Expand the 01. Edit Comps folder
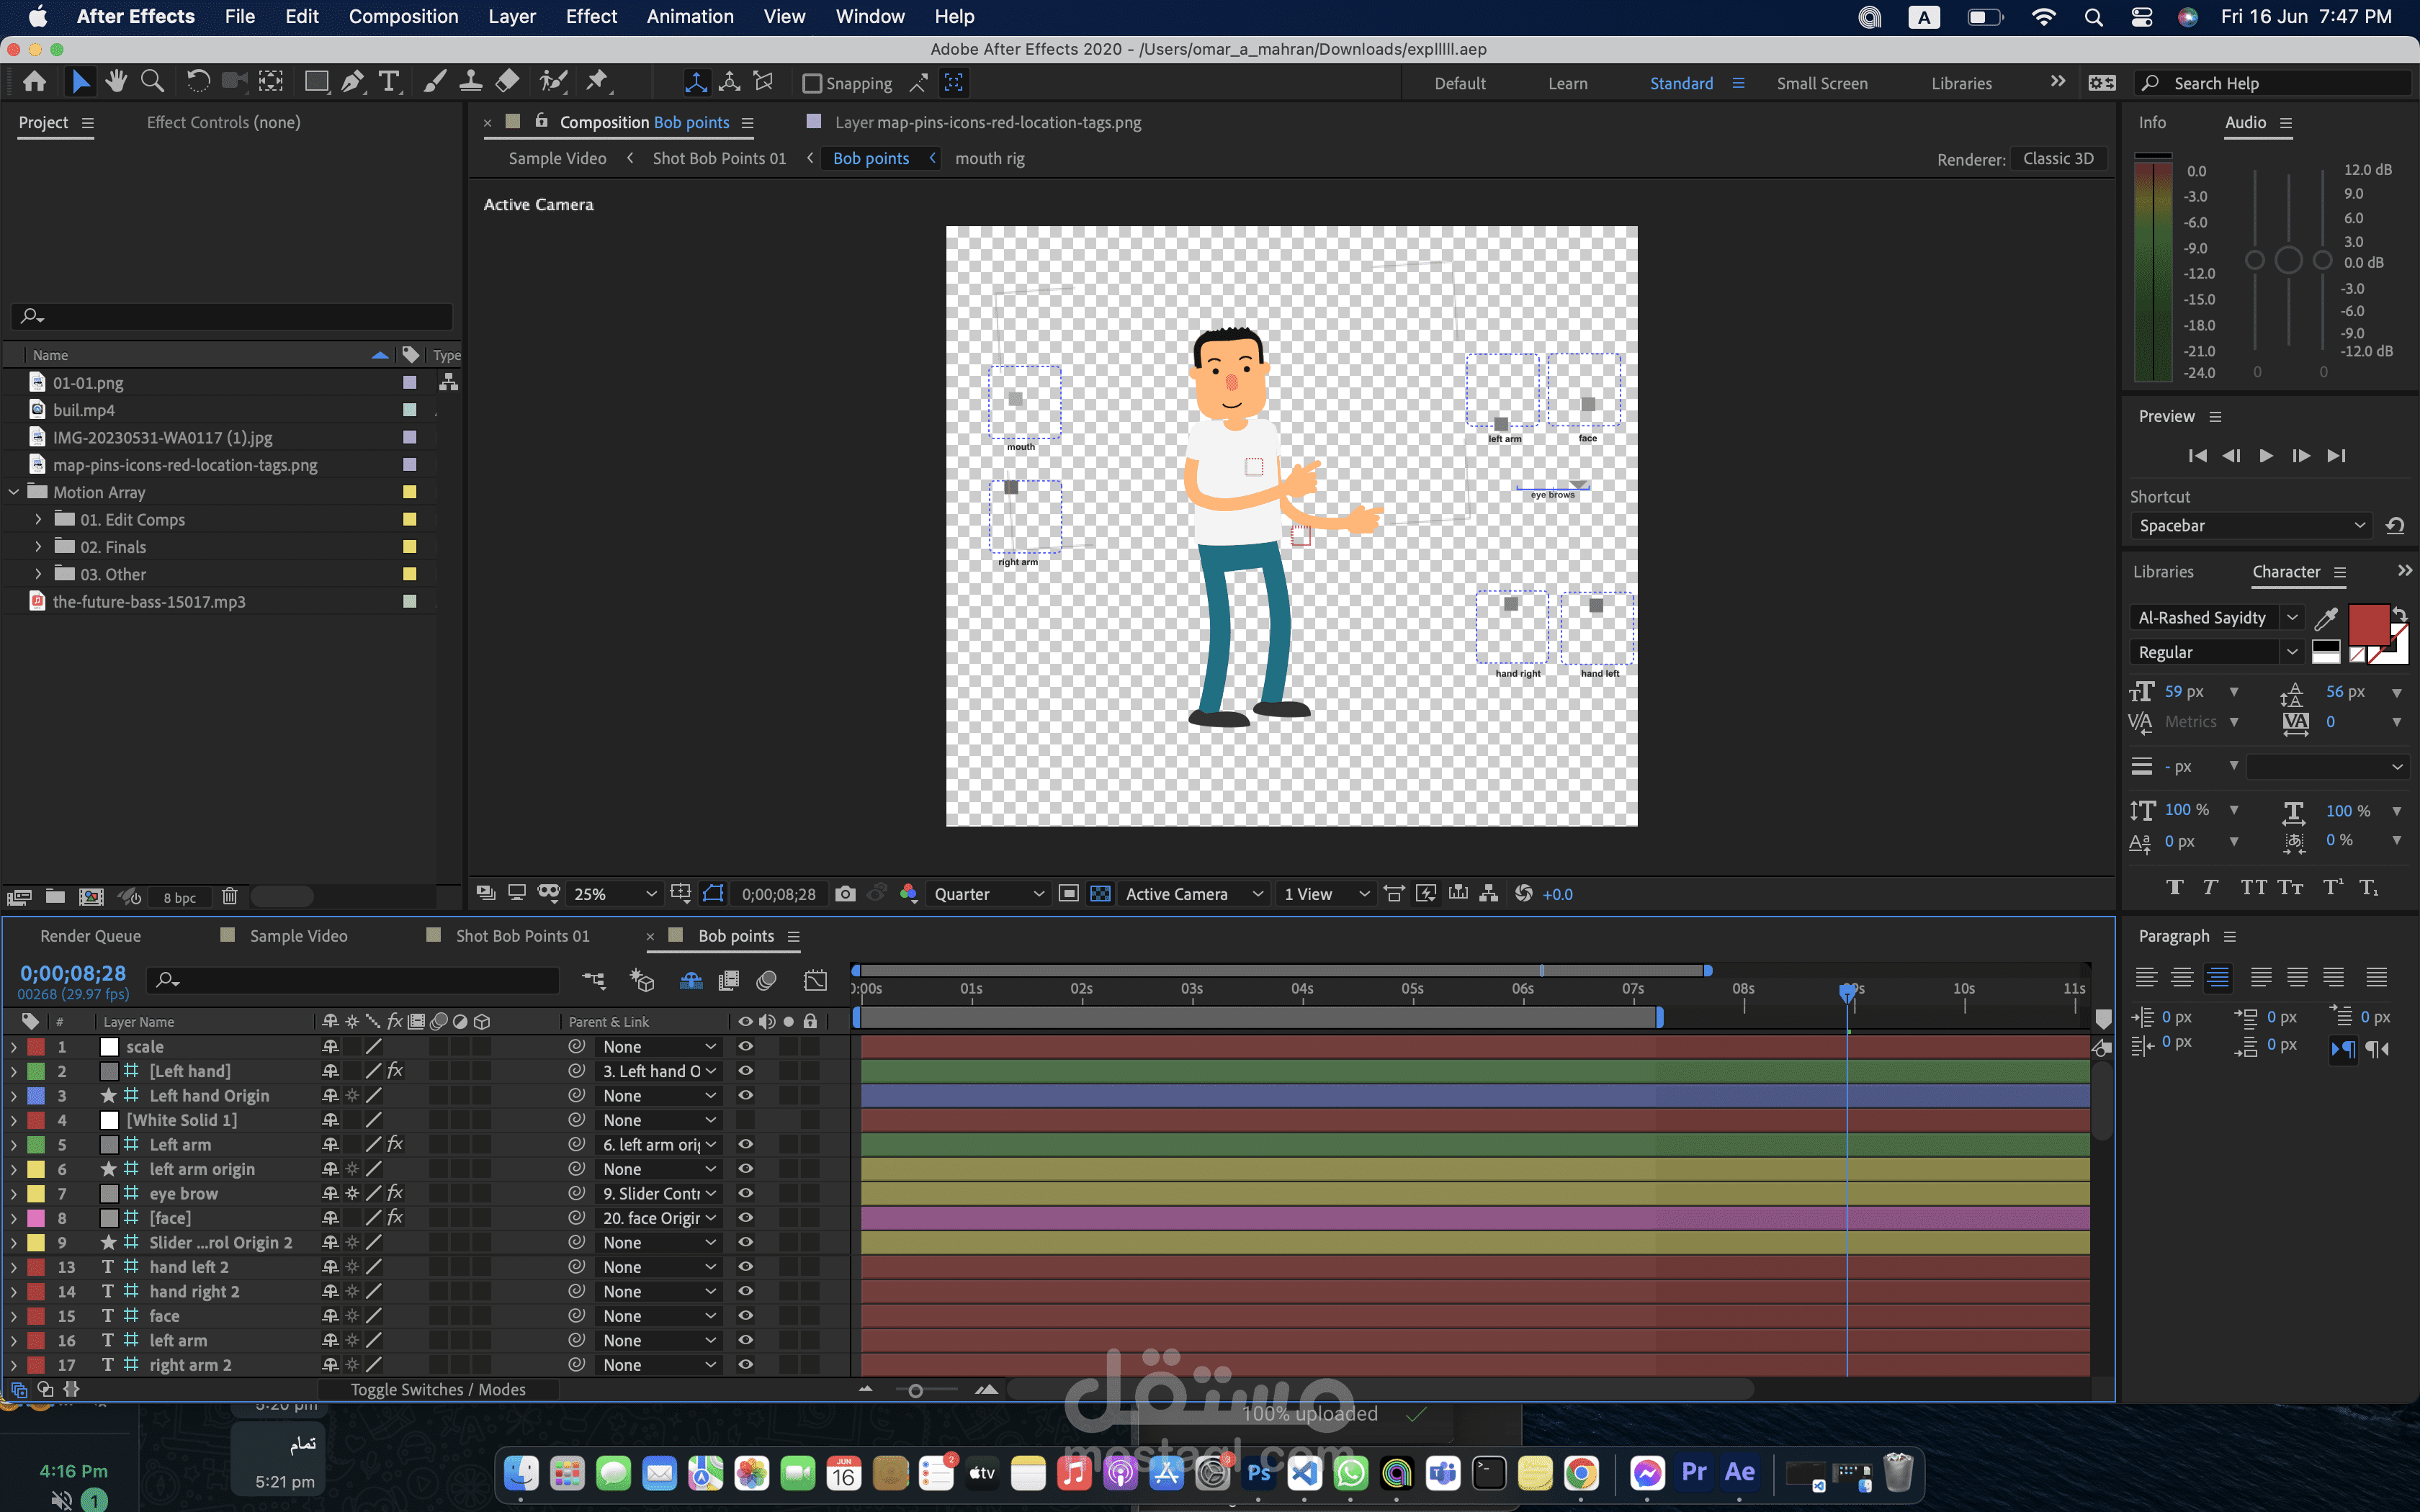Image resolution: width=2420 pixels, height=1512 pixels. point(38,520)
